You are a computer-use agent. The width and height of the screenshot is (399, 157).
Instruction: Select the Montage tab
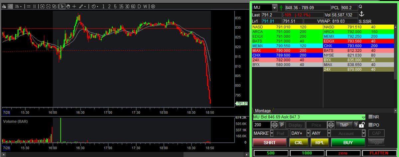(263, 111)
